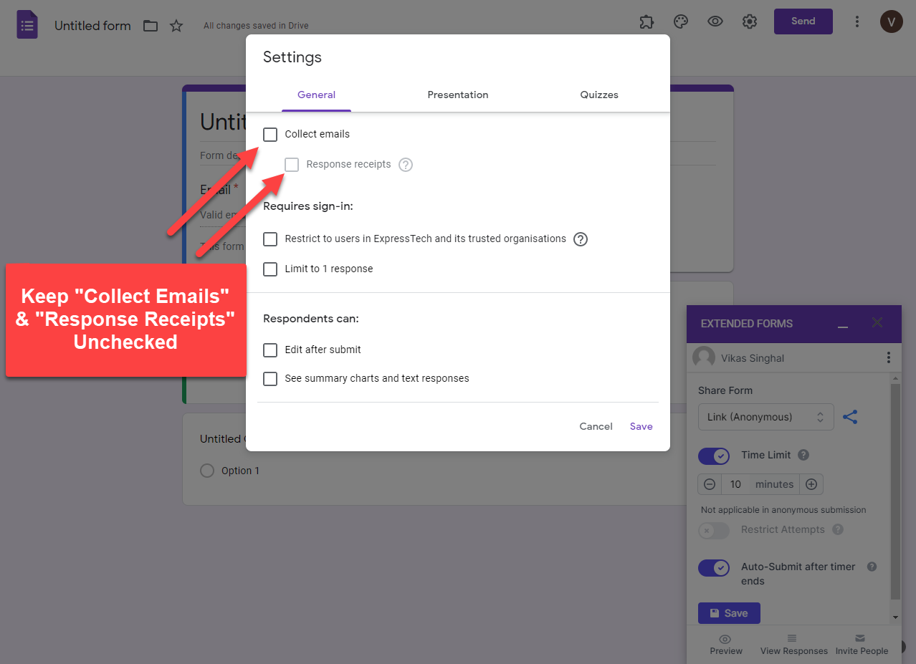Switch to the Quizzes tab
The height and width of the screenshot is (664, 916).
click(598, 95)
